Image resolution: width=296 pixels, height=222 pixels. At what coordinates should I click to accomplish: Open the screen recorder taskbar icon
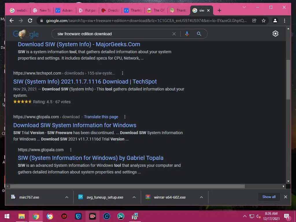92,216
